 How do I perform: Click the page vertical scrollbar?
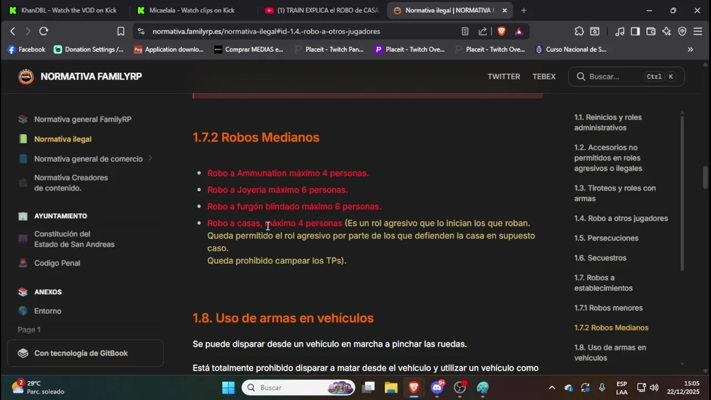point(706,178)
